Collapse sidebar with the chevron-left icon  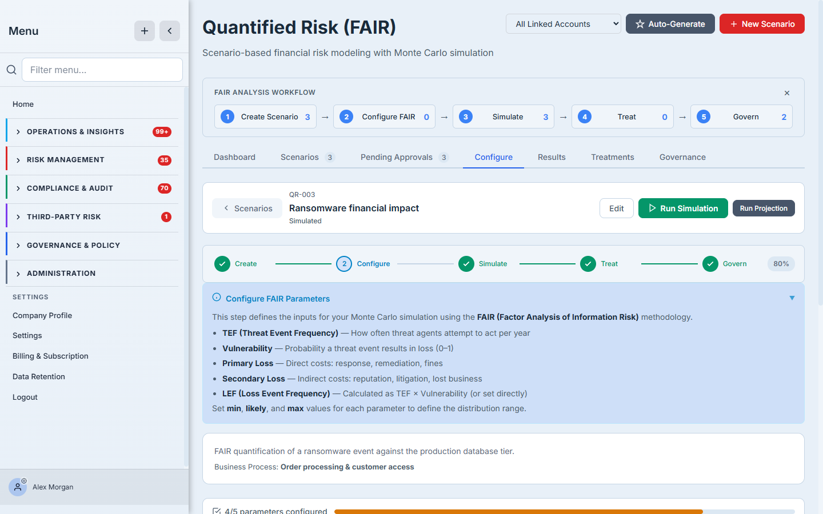(x=170, y=31)
